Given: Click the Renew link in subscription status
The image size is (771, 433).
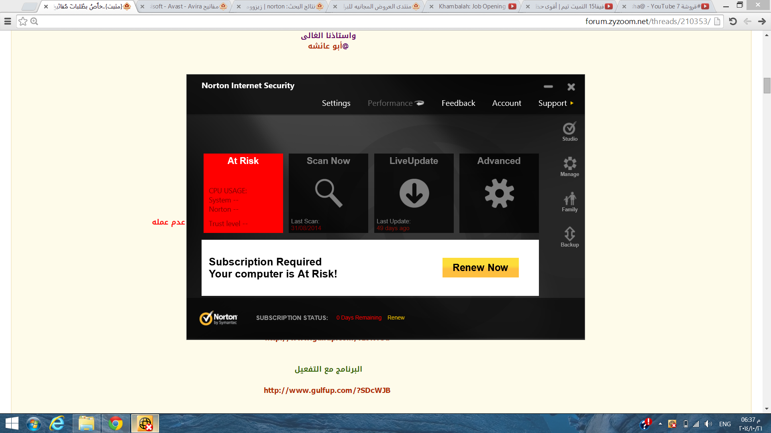Looking at the screenshot, I should 396,318.
